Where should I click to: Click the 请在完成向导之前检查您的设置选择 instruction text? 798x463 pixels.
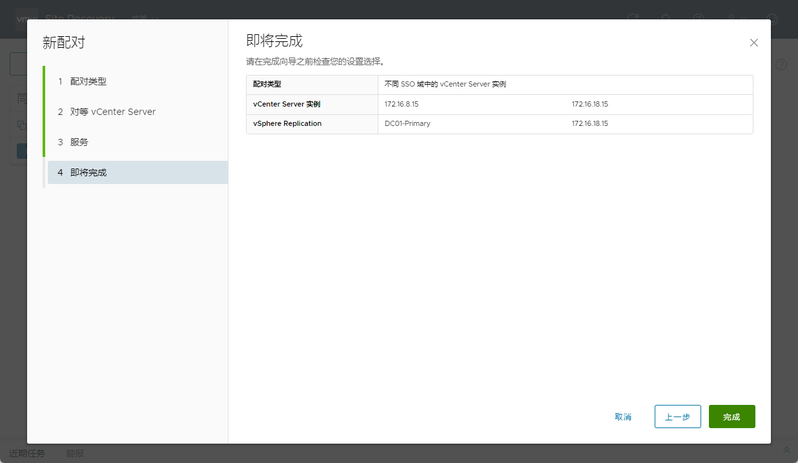315,62
